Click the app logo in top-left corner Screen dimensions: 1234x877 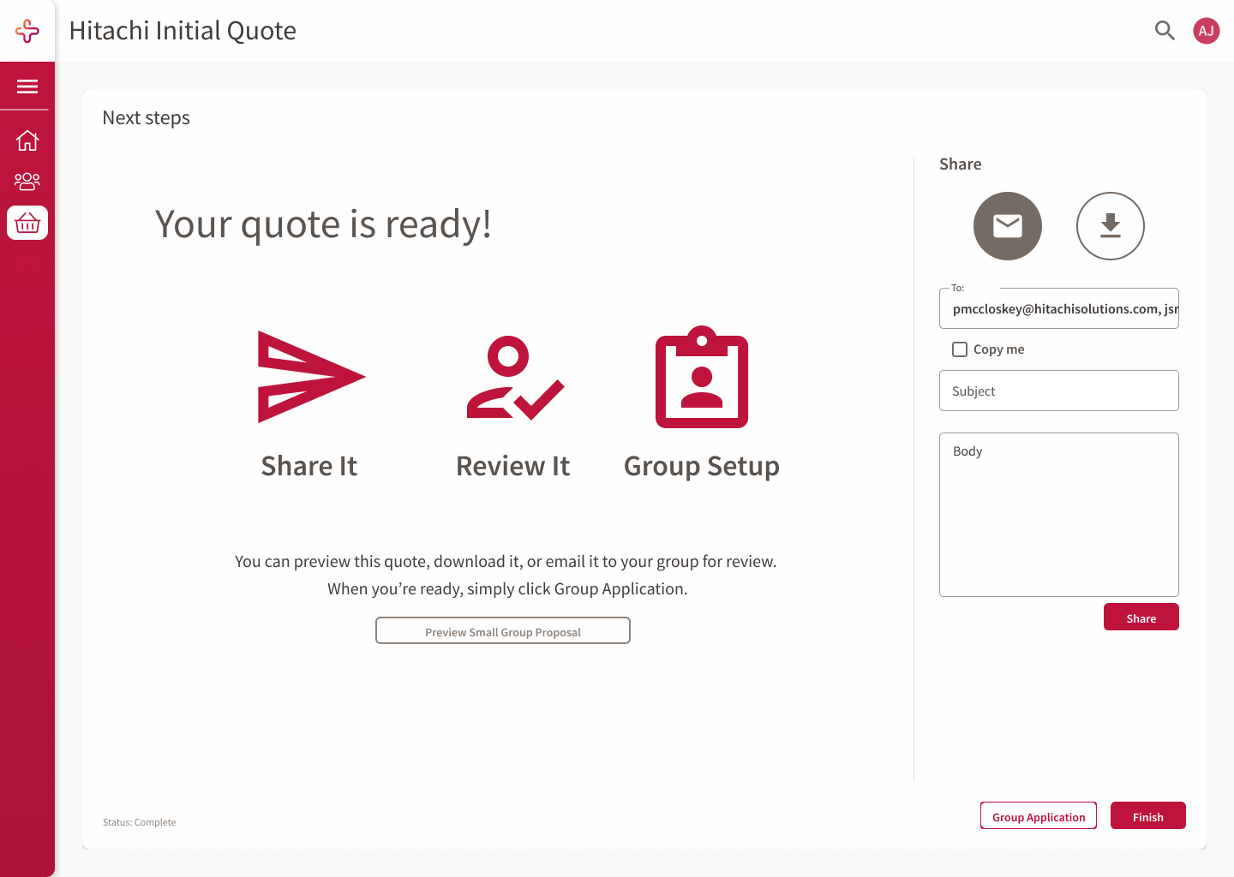[27, 31]
